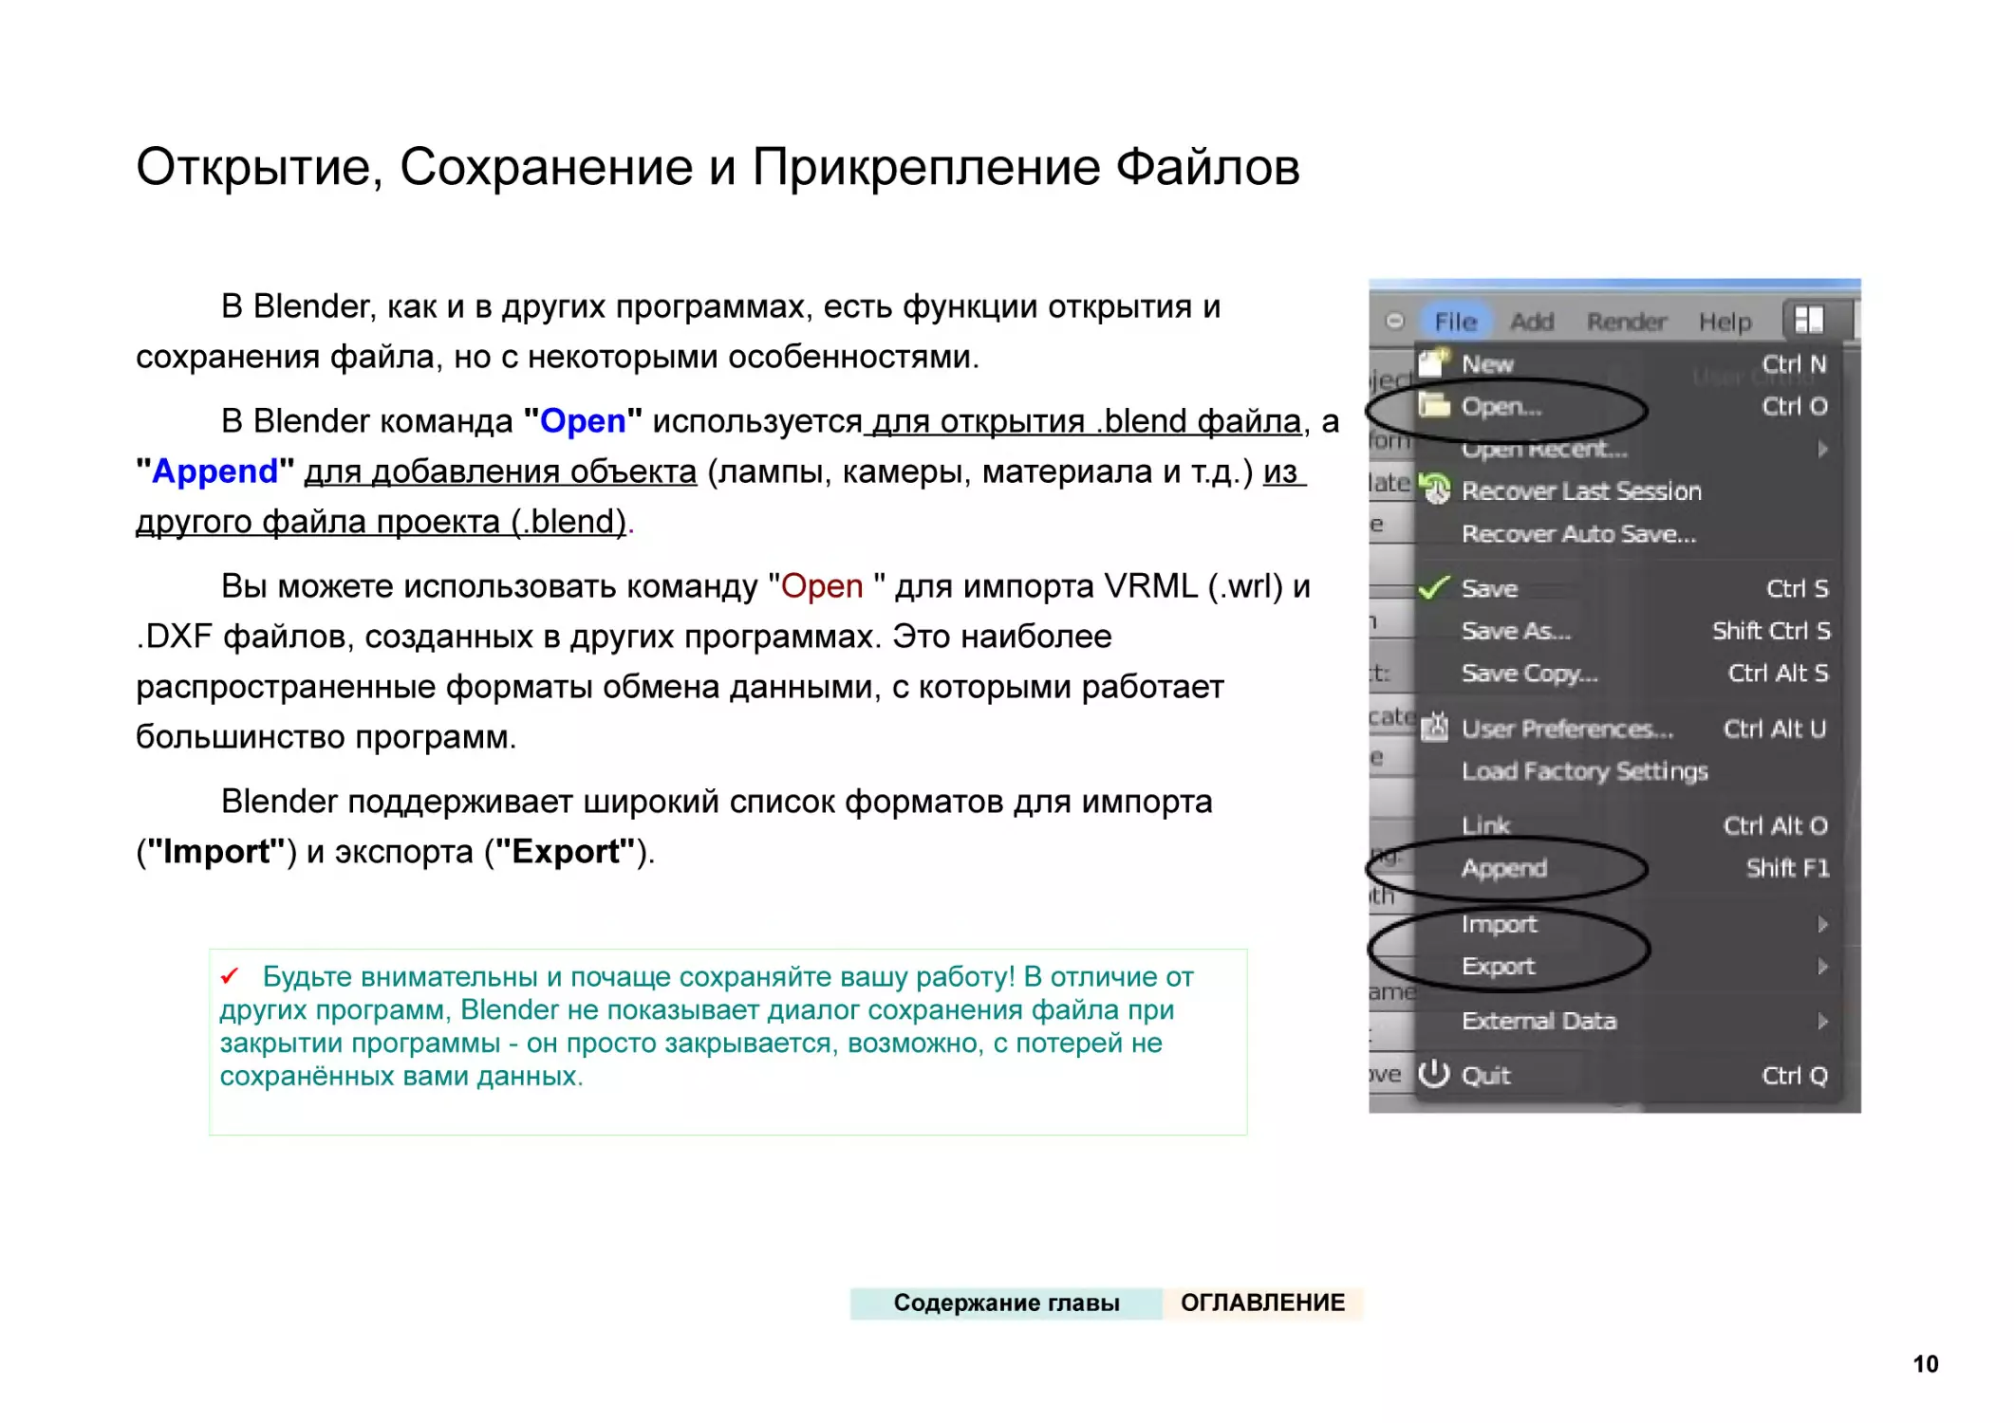Screen dimensions: 2014x1423
Task: Click the slide title Открытие, Сохранение
Action: [718, 167]
